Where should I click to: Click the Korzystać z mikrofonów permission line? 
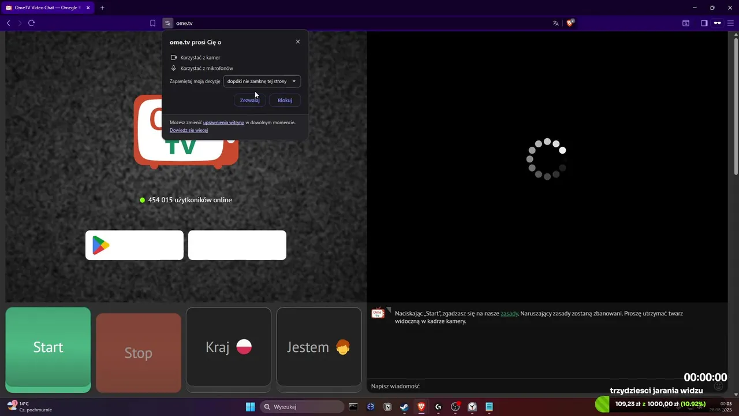(x=201, y=68)
